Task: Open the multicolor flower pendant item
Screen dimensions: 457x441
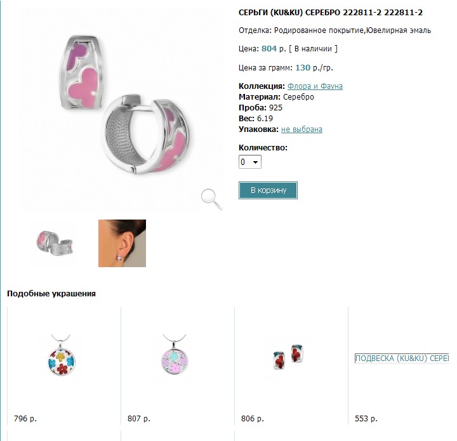Action: click(62, 355)
